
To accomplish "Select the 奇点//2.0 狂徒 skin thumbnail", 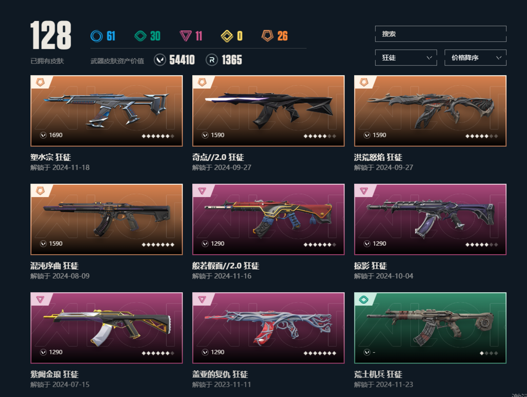I will [x=268, y=111].
